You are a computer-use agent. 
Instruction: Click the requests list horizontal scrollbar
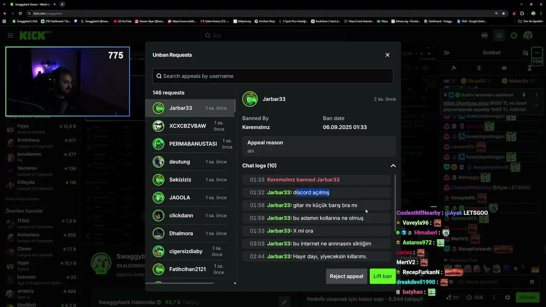coord(180,283)
